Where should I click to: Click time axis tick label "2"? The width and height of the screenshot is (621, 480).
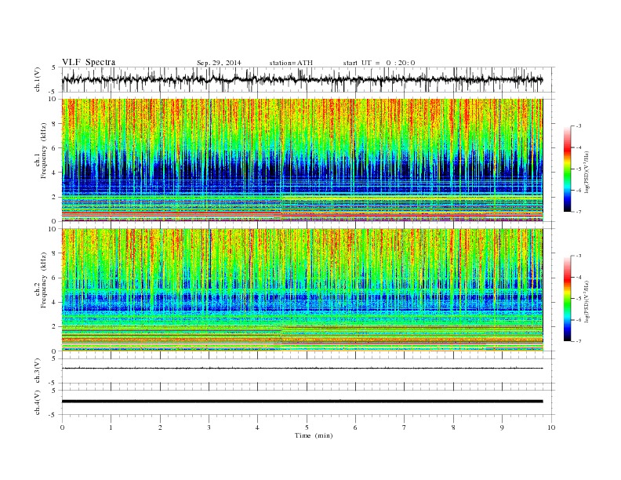(x=160, y=427)
